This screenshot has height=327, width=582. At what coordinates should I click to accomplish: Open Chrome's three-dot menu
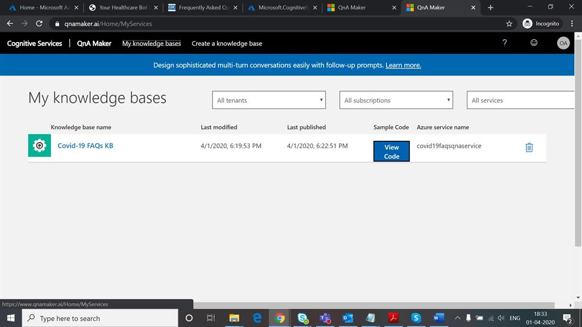tap(572, 24)
